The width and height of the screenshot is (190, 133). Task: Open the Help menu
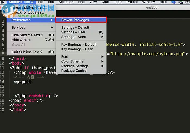pos(163,2)
